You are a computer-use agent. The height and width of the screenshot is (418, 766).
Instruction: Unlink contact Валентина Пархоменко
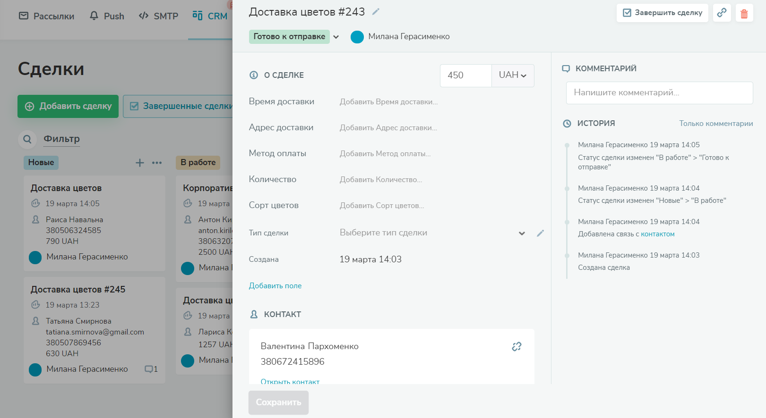point(516,347)
